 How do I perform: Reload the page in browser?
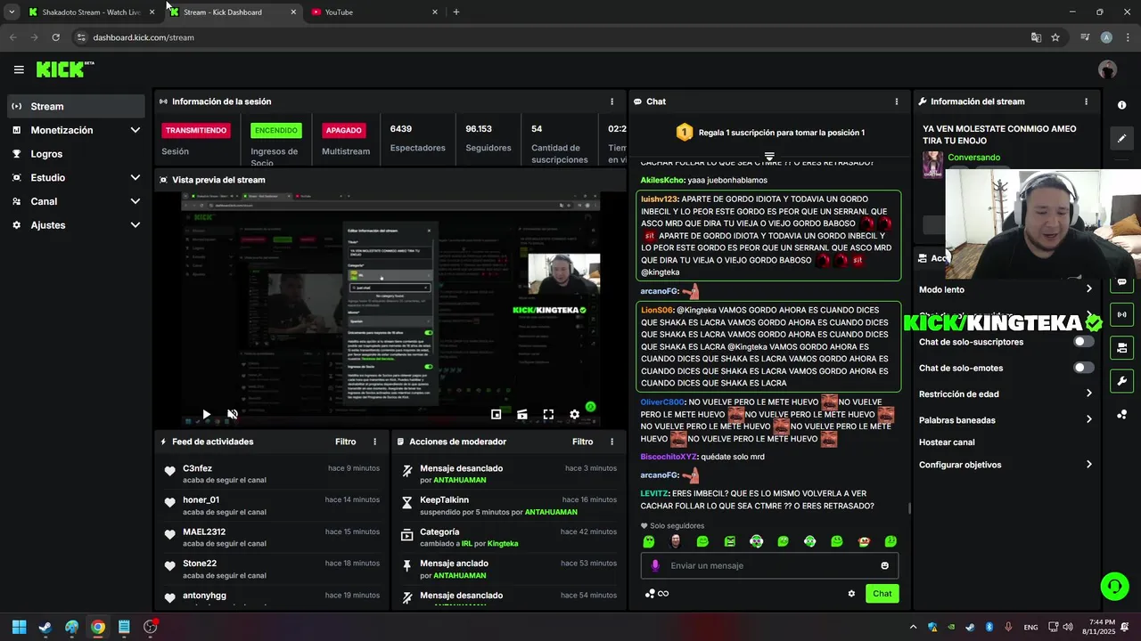(x=55, y=37)
